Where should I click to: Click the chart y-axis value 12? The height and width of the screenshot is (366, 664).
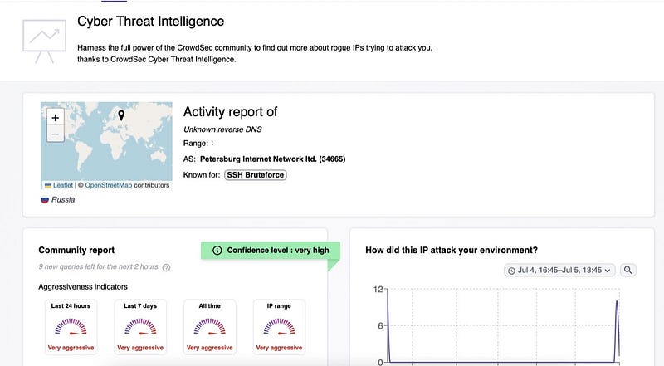[x=378, y=290]
